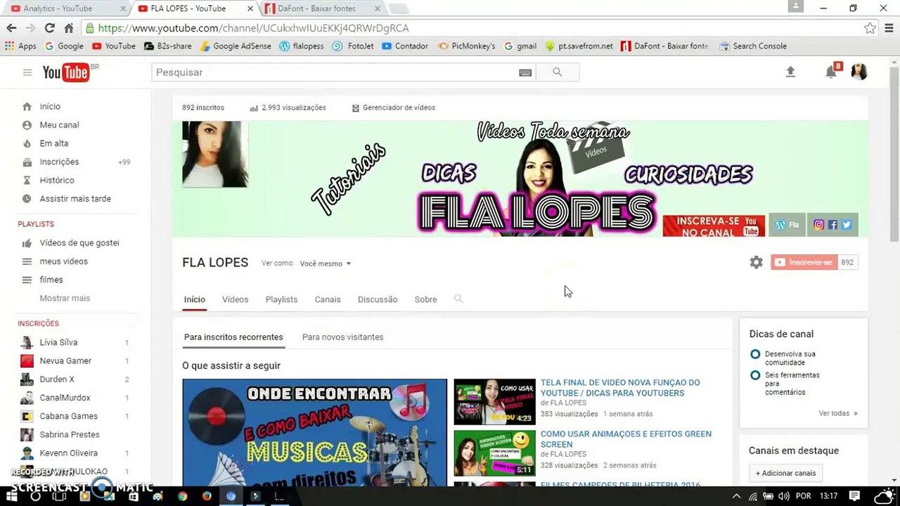The width and height of the screenshot is (900, 506).
Task: Expand Mostrar mais in playlists
Action: (65, 298)
